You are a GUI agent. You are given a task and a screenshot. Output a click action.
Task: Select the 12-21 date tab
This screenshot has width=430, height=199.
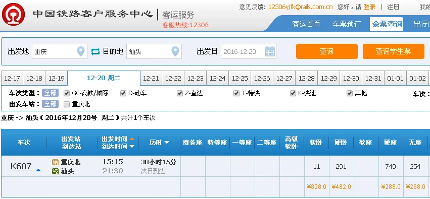click(x=151, y=79)
